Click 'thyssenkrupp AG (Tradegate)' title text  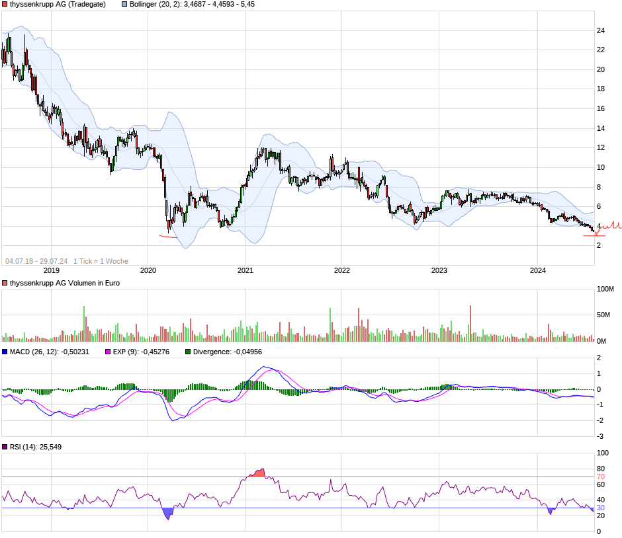coord(58,5)
